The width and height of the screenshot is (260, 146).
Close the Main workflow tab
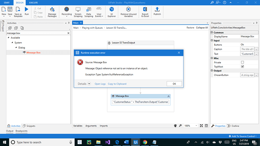tap(81, 23)
